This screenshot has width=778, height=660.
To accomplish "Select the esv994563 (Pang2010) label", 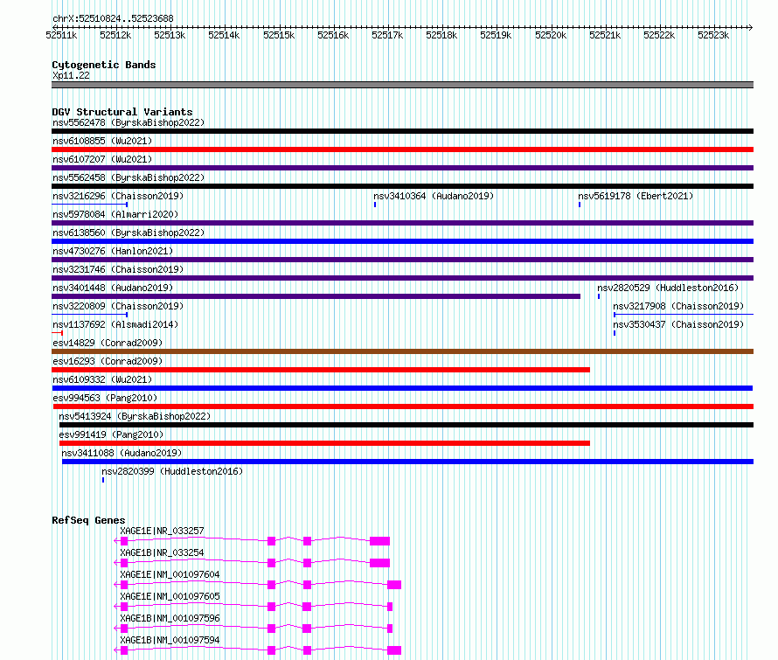I will tap(105, 398).
